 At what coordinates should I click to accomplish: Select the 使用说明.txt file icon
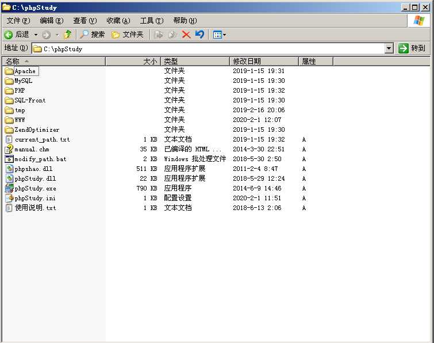tap(9, 208)
